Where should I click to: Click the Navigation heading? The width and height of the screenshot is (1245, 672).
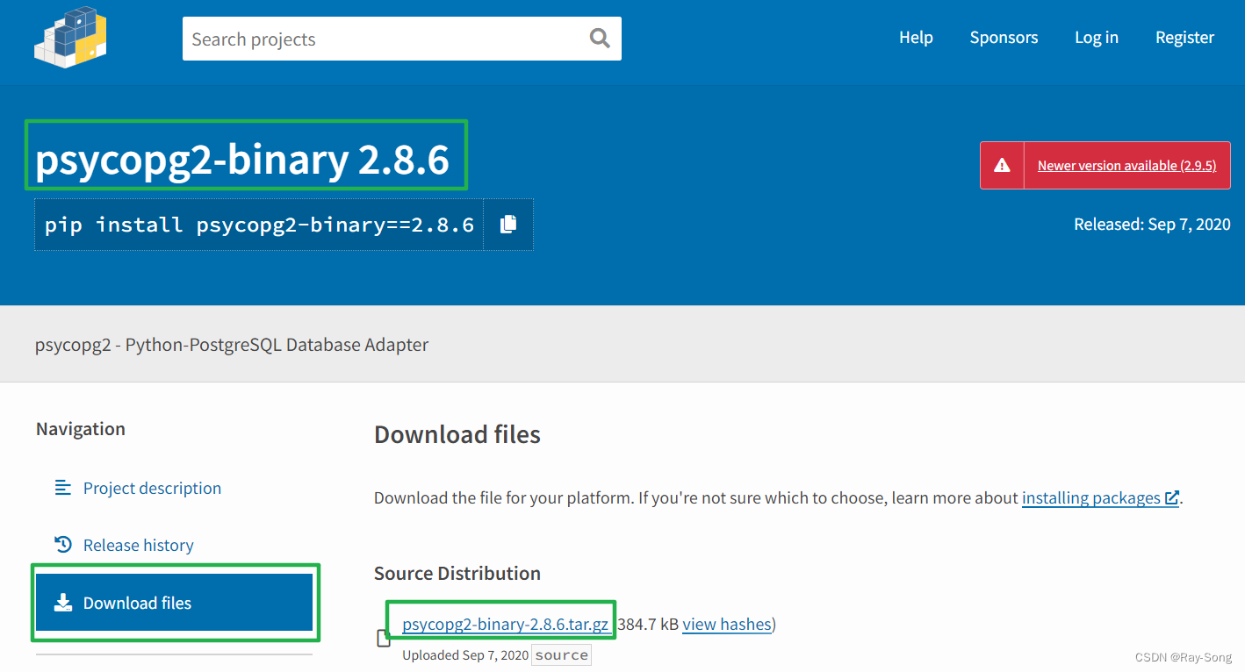81,428
